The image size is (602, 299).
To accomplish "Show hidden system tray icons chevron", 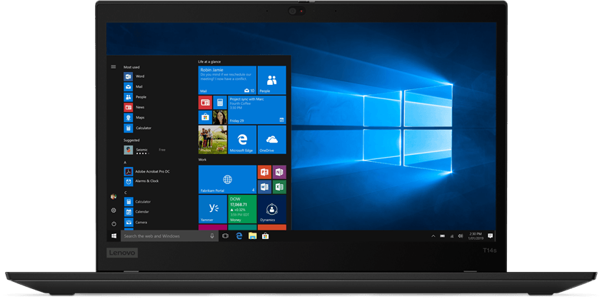I will (433, 235).
